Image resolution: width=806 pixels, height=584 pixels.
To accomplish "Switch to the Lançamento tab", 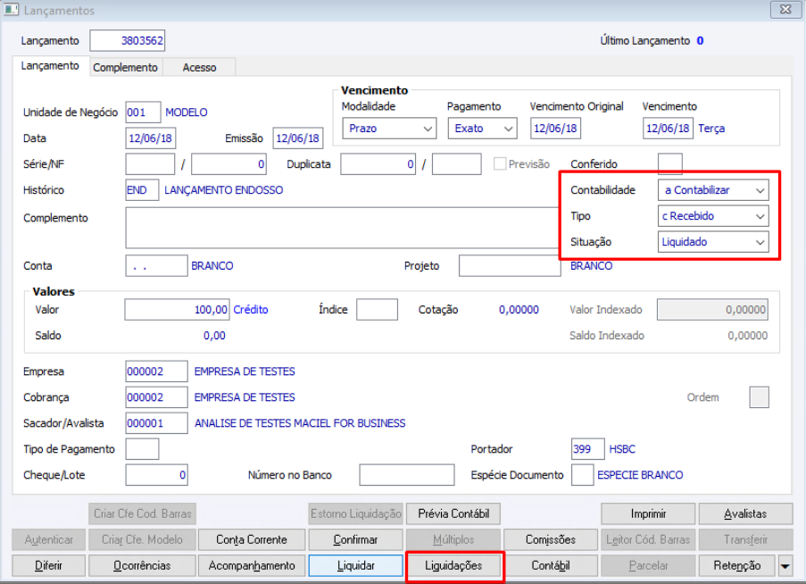I will 50,66.
